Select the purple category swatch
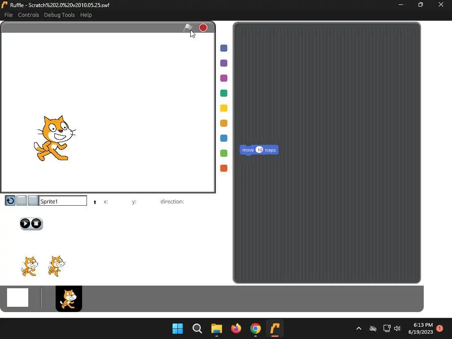This screenshot has height=339, width=452. pos(224,63)
